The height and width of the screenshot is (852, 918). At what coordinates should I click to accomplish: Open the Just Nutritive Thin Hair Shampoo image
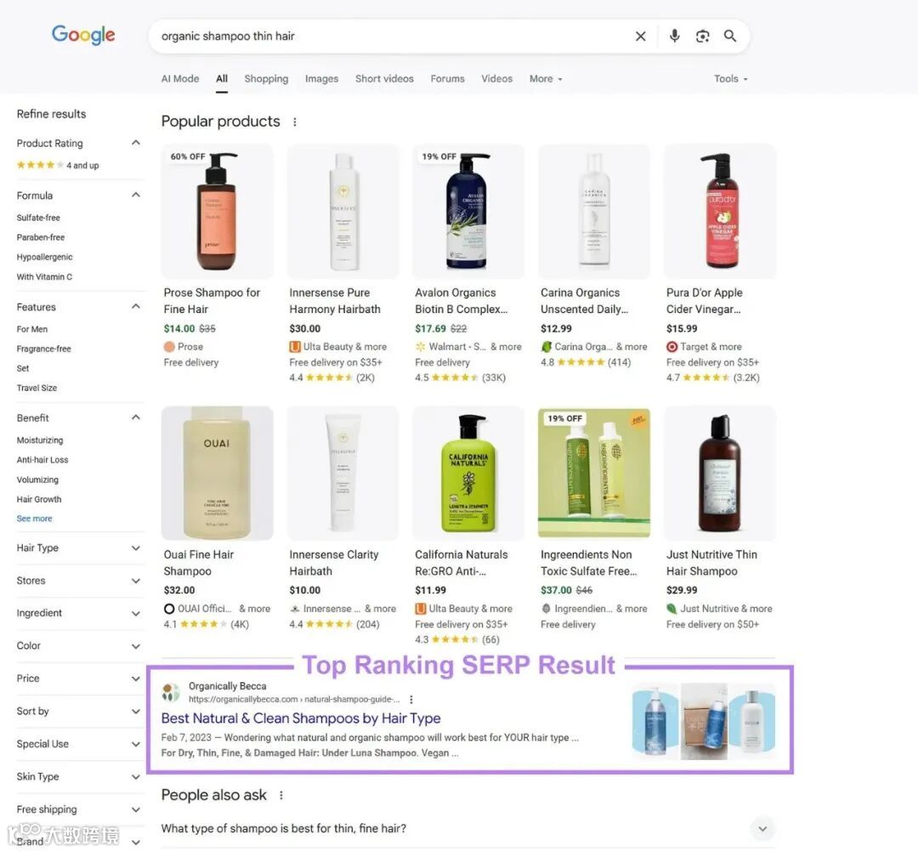point(720,473)
